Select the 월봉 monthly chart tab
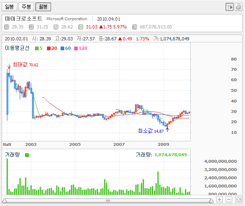This screenshot has width=245, height=206. (x=43, y=7)
